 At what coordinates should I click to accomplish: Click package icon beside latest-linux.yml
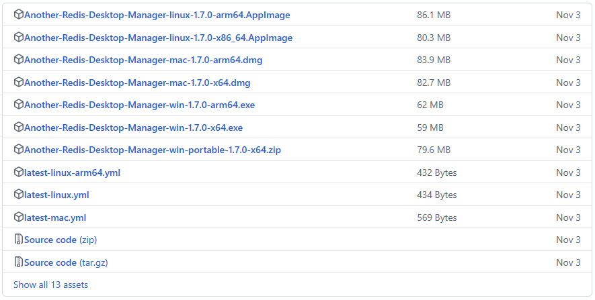coord(18,195)
